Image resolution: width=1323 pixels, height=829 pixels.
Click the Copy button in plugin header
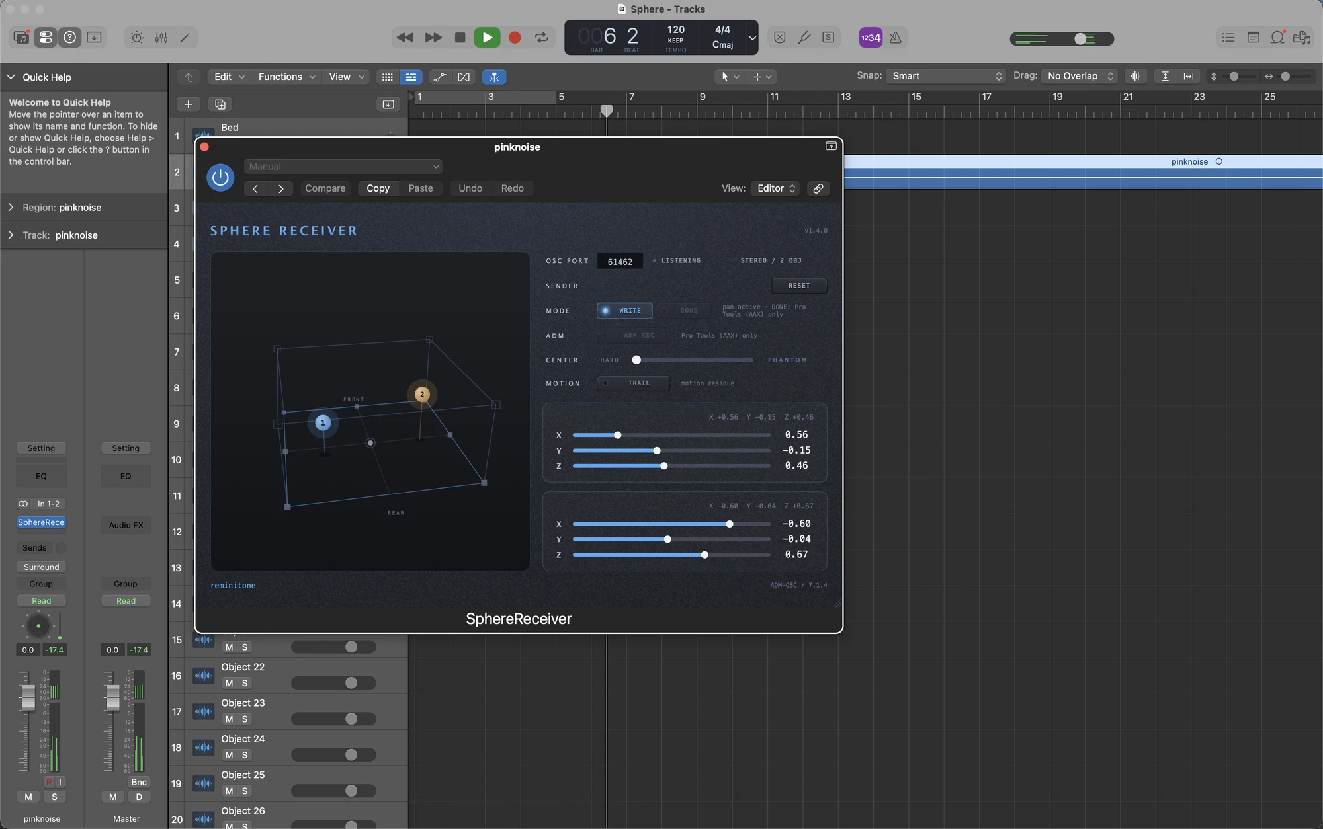click(x=378, y=188)
